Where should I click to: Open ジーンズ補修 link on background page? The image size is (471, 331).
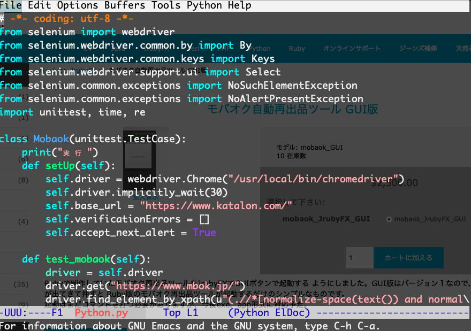click(x=418, y=48)
